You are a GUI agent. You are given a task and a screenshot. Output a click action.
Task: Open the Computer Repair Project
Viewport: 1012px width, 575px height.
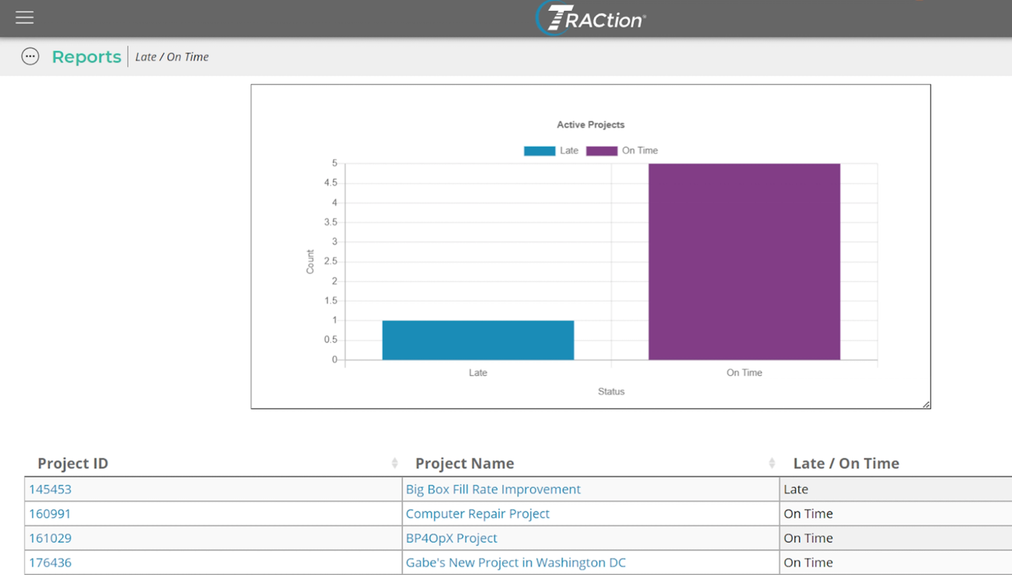click(477, 513)
